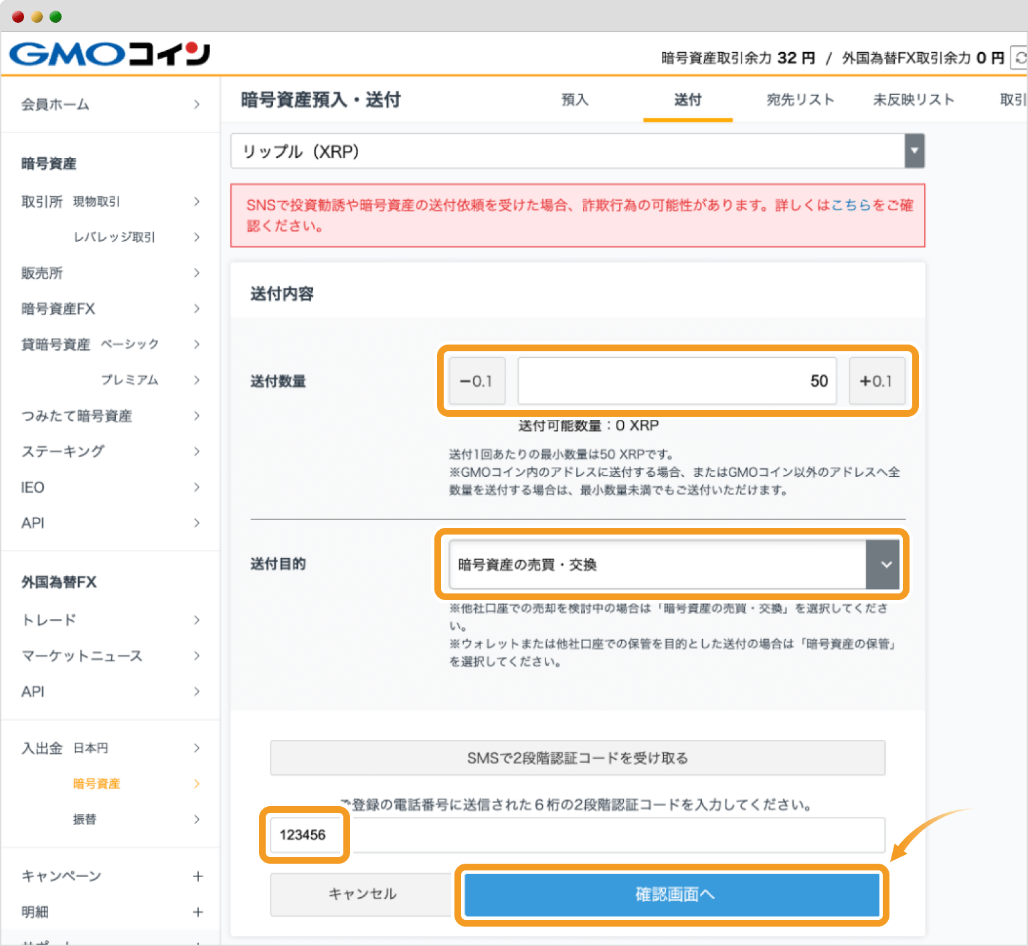Increase amount with +0.1 button

coord(877,381)
